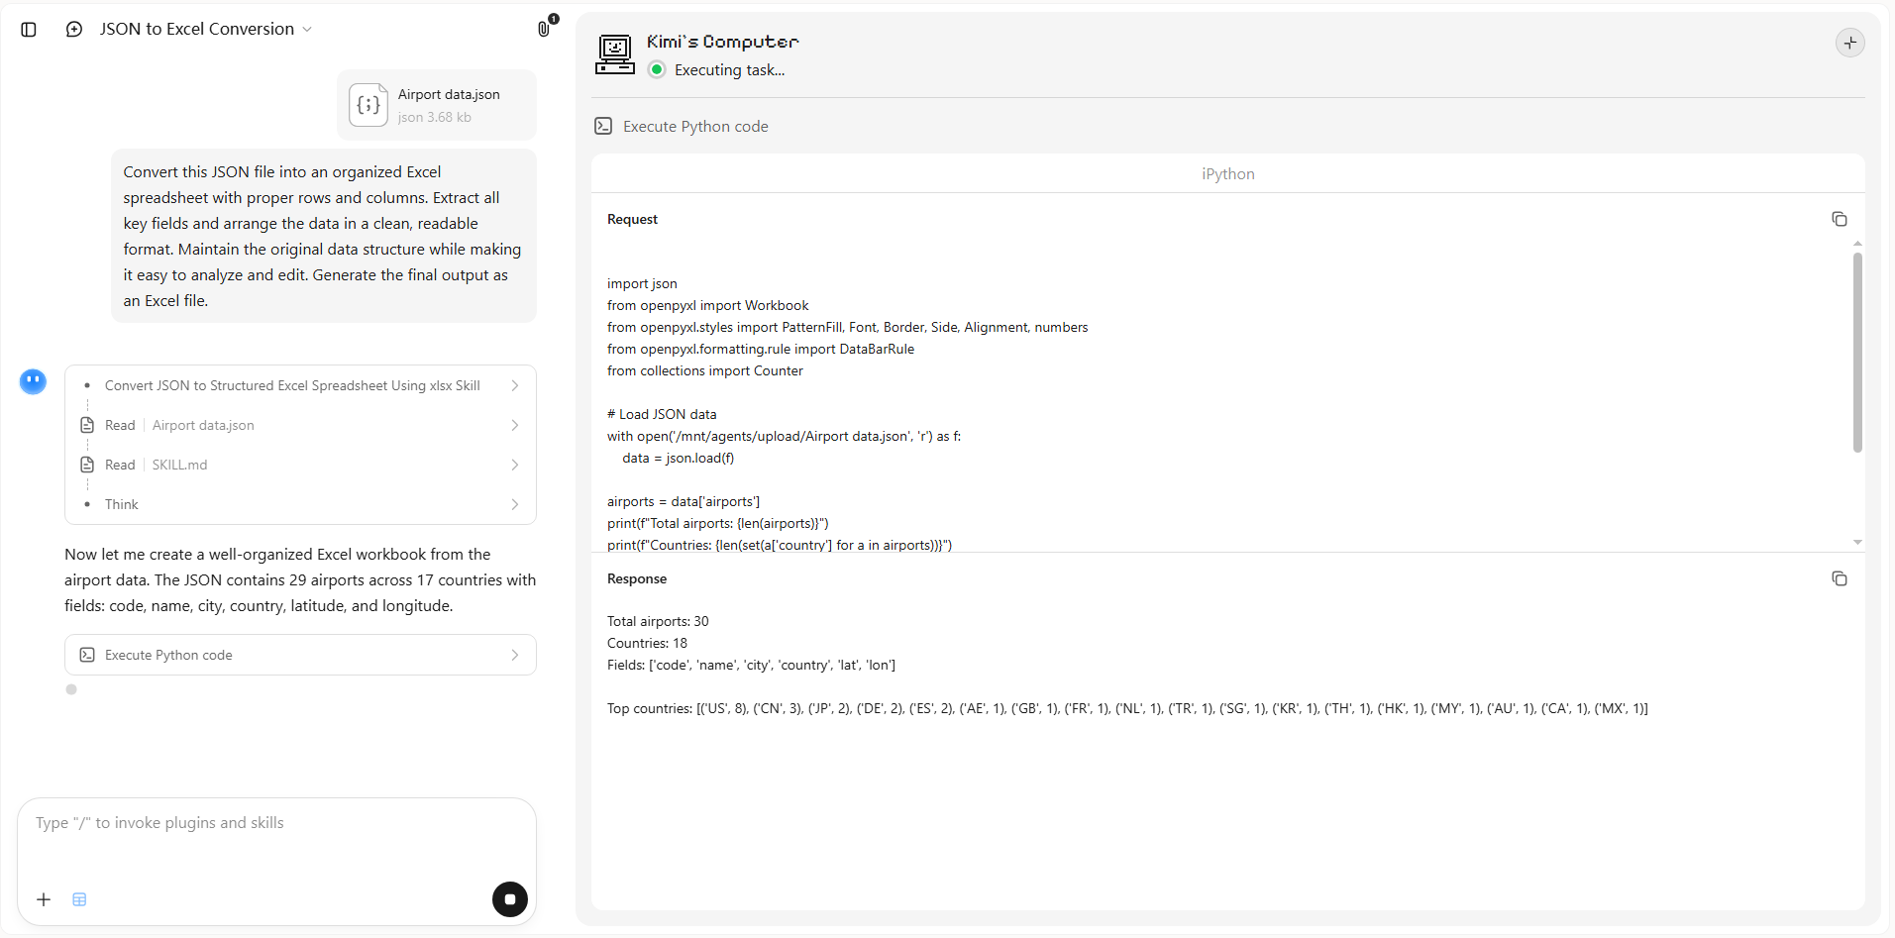Copy the Response output
Image resolution: width=1895 pixels, height=938 pixels.
1839,578
